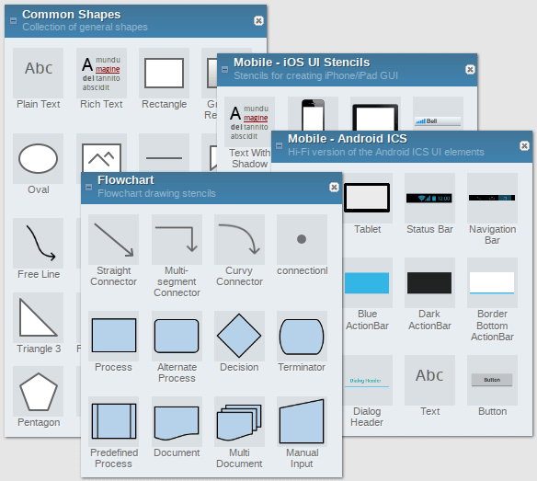Choose the Android Tablet stencil
Screen dimensions: 537x481
point(367,198)
